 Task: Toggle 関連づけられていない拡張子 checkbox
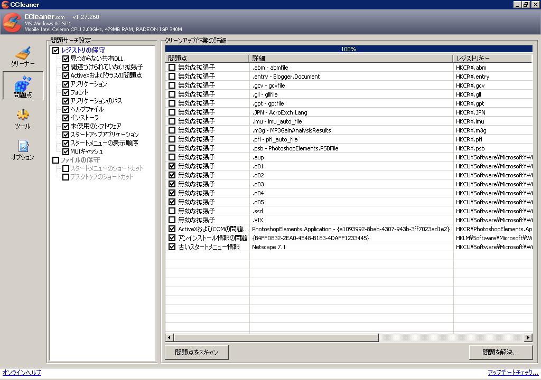click(66, 67)
